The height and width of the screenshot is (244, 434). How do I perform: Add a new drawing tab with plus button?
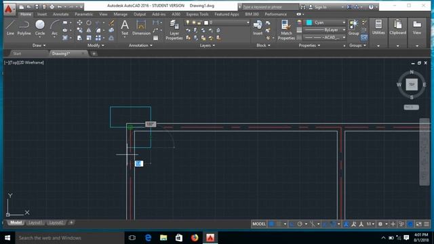click(x=94, y=54)
